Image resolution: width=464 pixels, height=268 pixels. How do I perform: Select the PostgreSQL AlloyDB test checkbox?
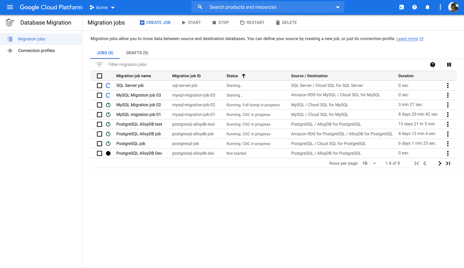100,124
